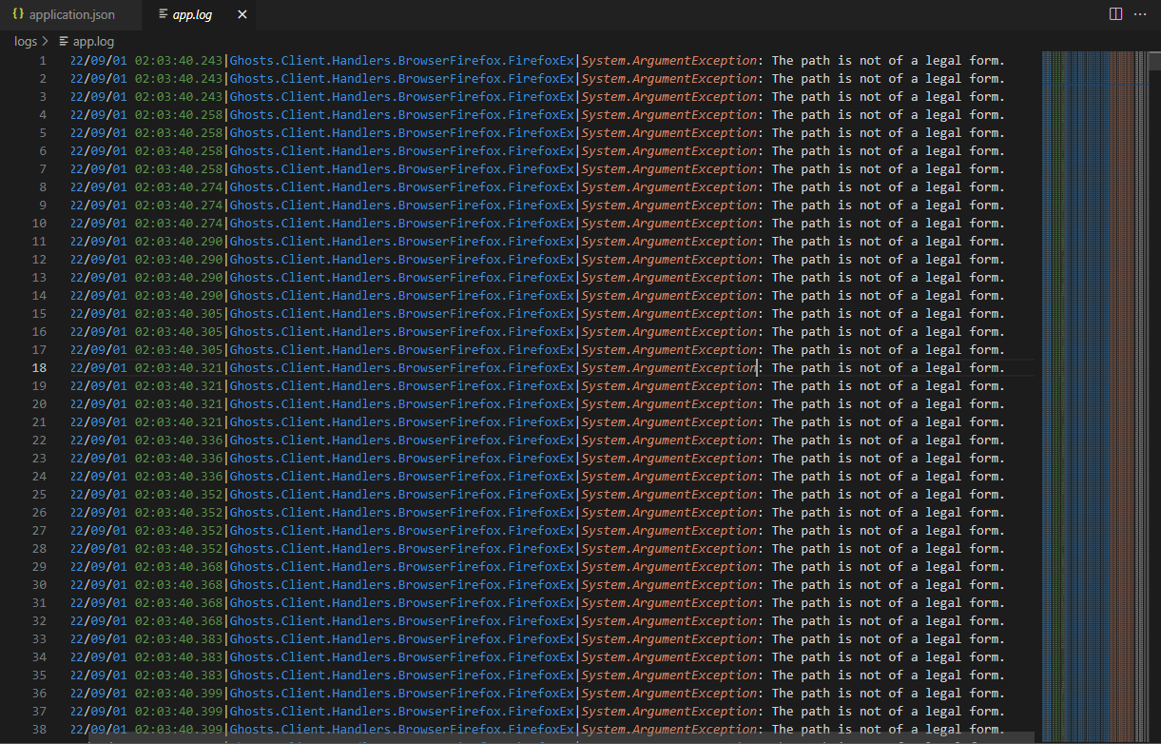Click System.ArgumentException on line 6

(669, 151)
